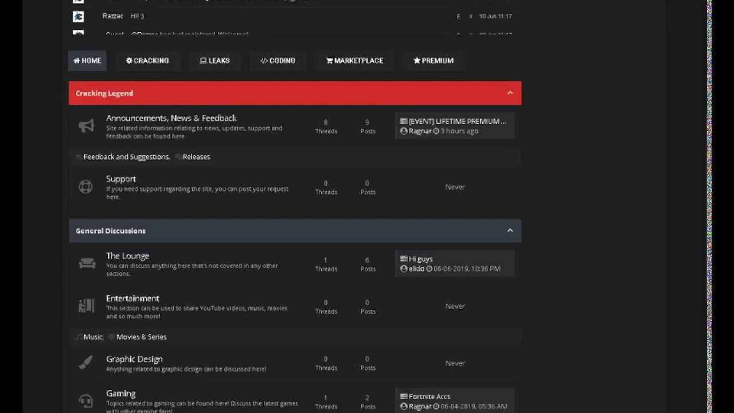Open The Lounge forum
The height and width of the screenshot is (413, 734).
127,256
